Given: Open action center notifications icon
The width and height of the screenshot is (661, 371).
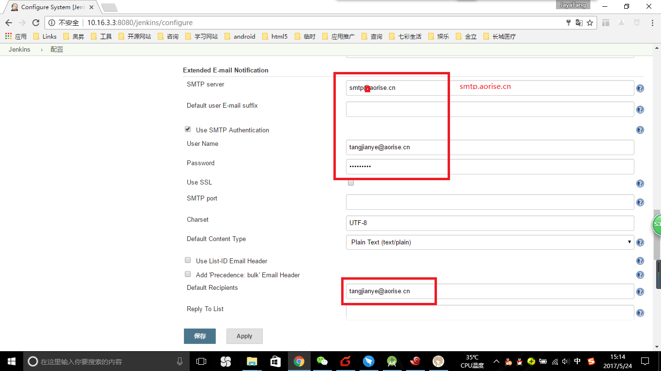Looking at the screenshot, I should pyautogui.click(x=645, y=361).
